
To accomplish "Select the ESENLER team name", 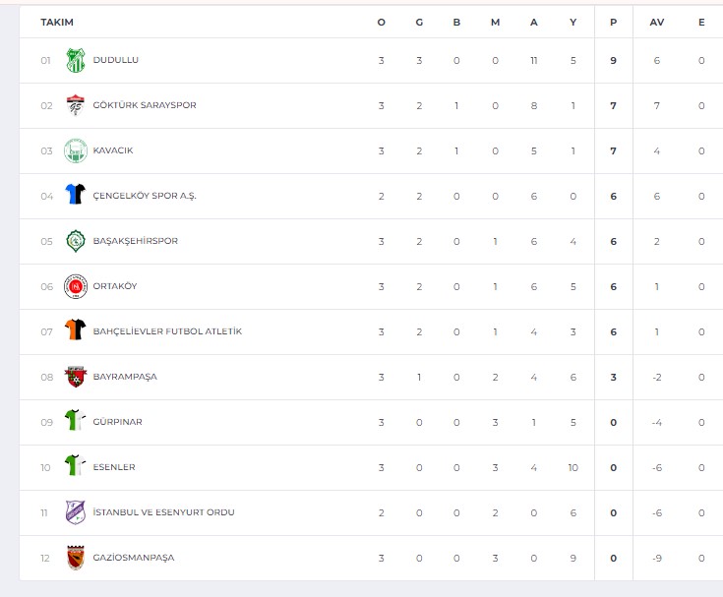I will tap(114, 467).
